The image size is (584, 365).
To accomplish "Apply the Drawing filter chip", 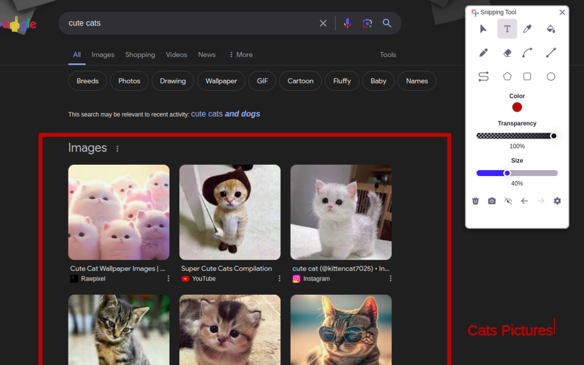I will tap(173, 81).
